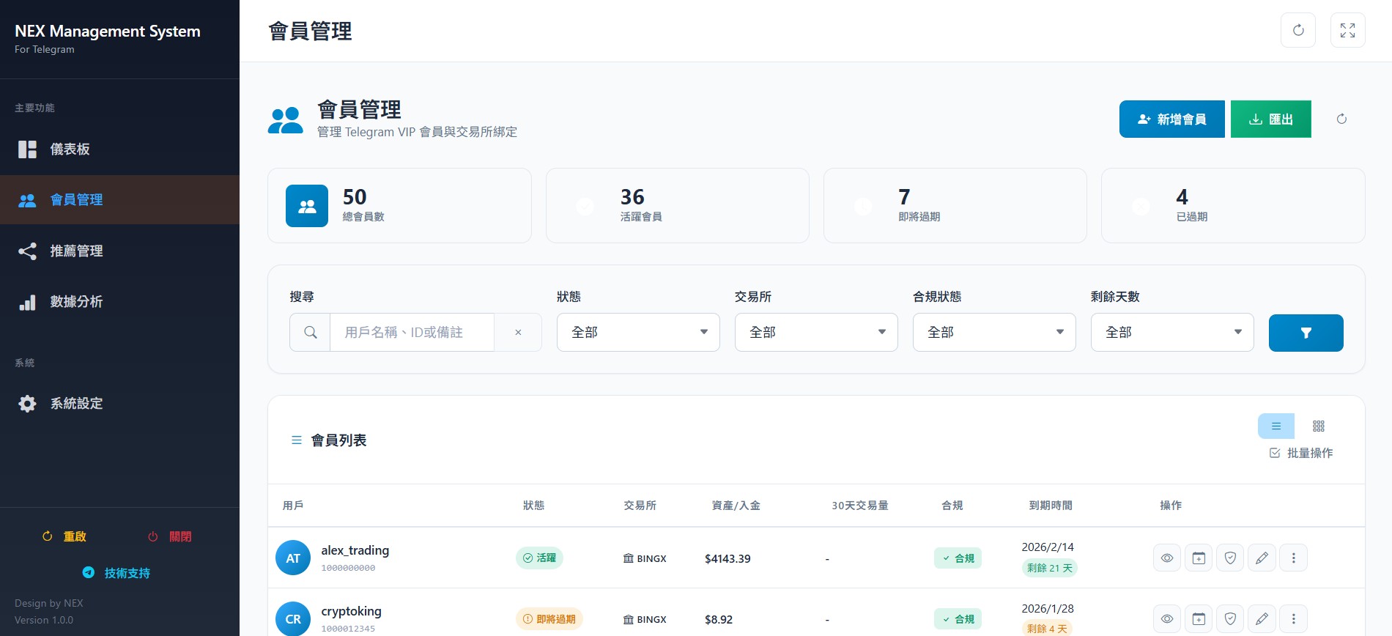Open 數據分析 in sidebar
The image size is (1392, 636).
(x=75, y=302)
